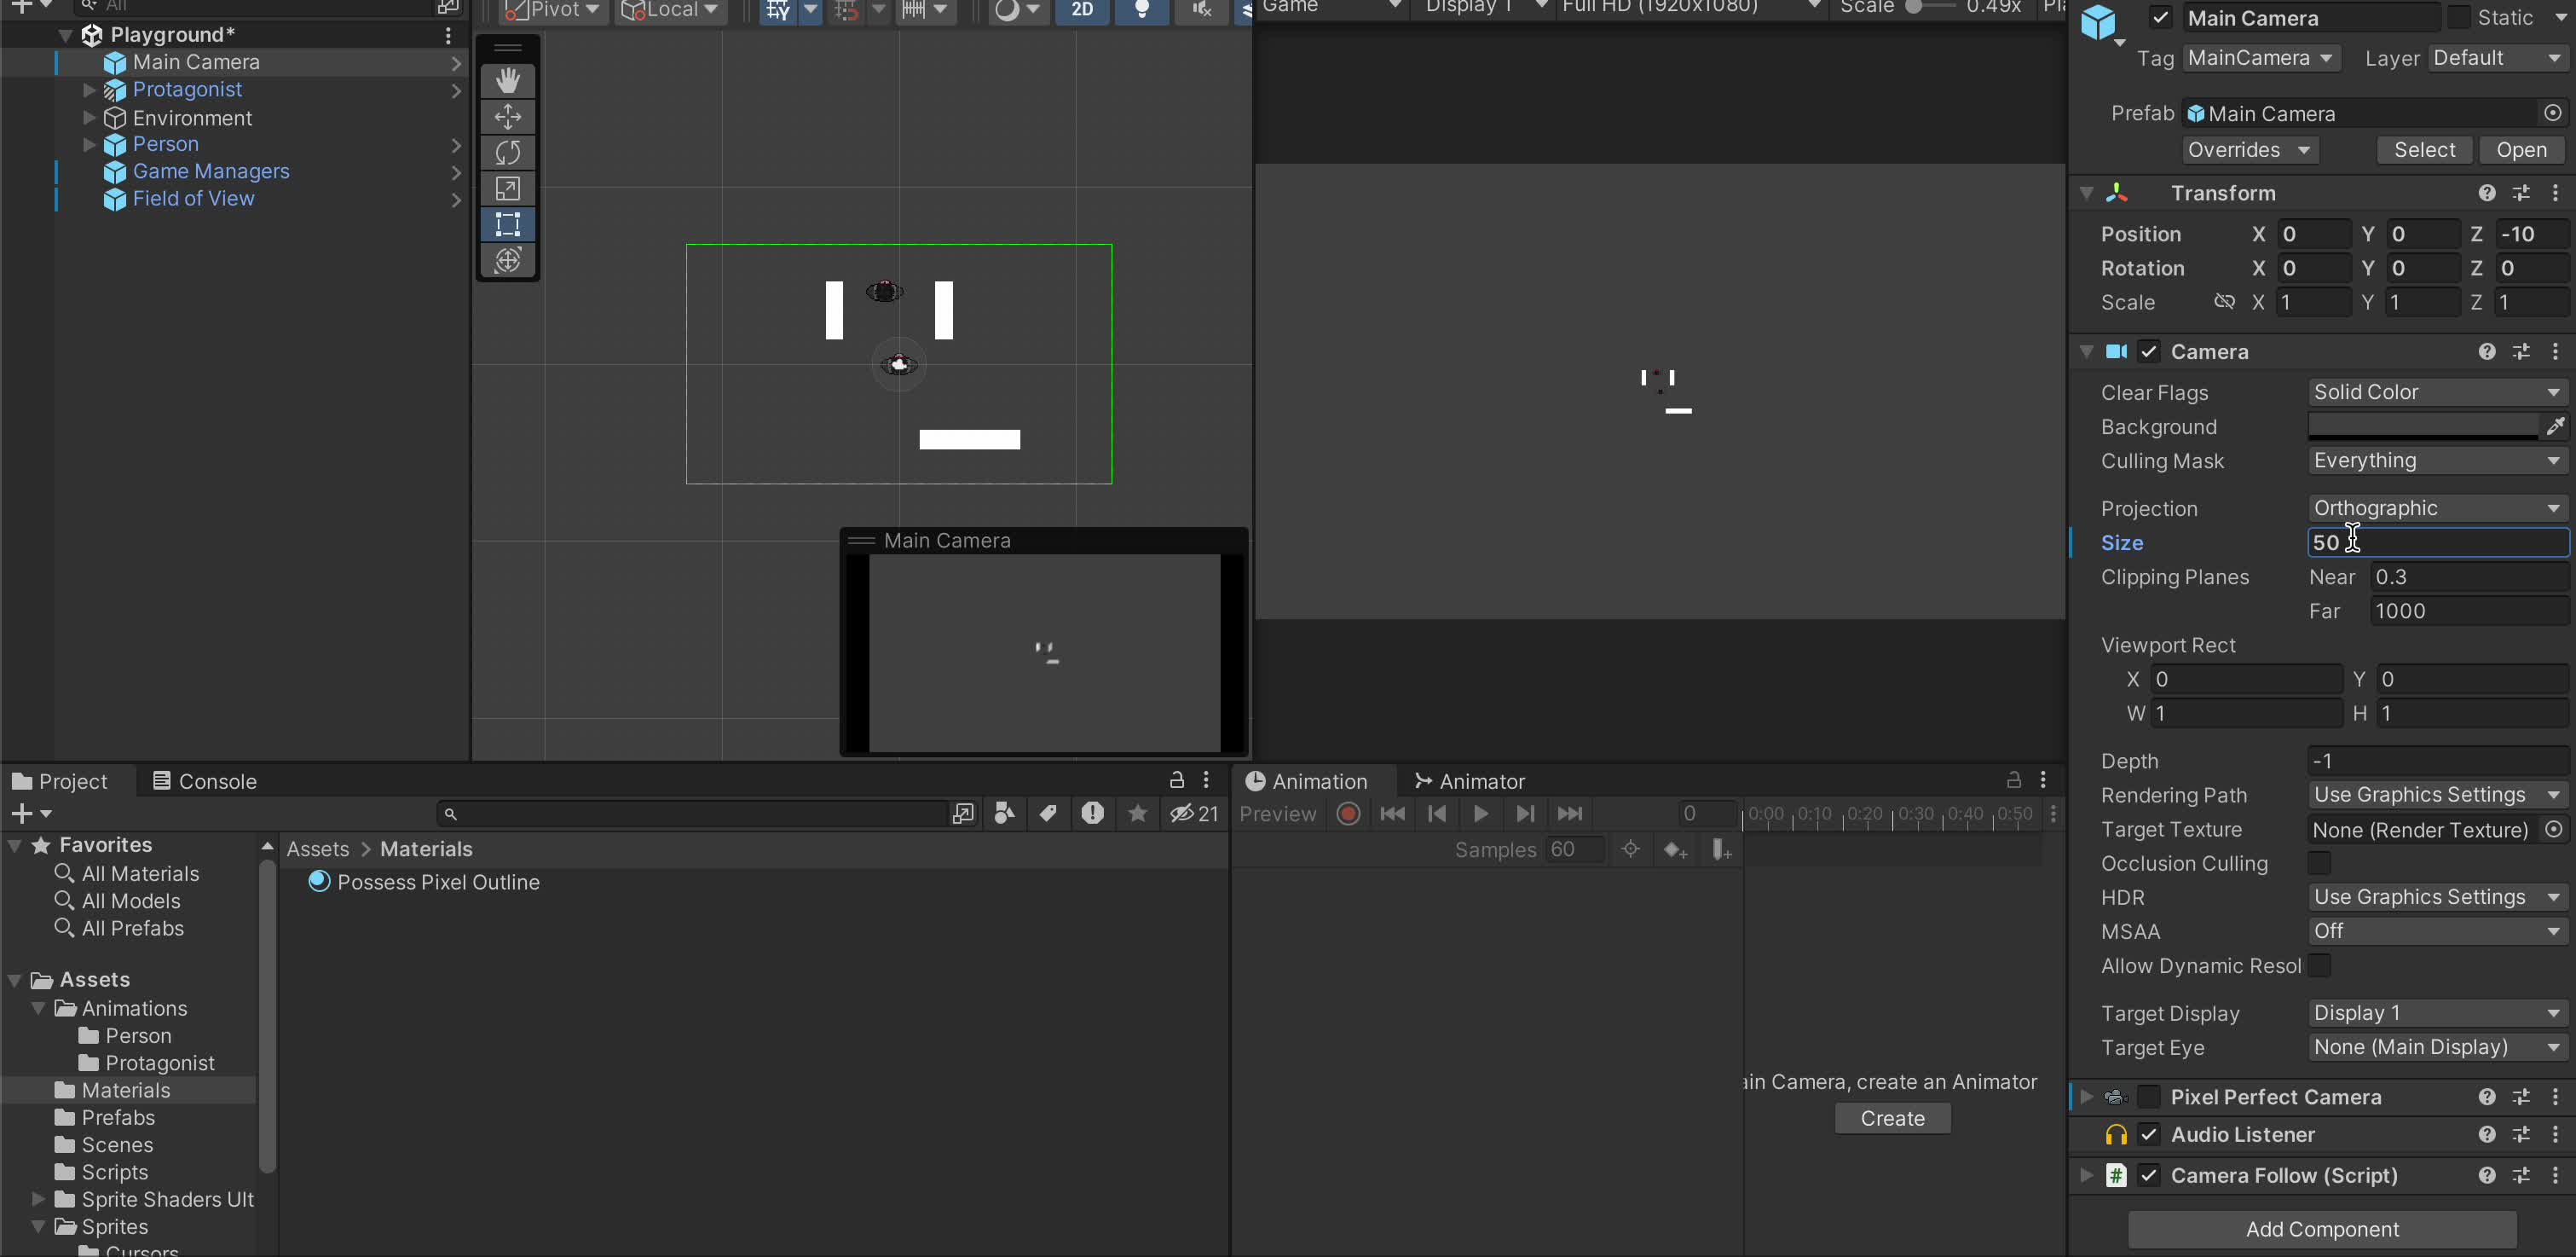2576x1257 pixels.
Task: Click the background color eyedropper icon
Action: [x=2554, y=426]
